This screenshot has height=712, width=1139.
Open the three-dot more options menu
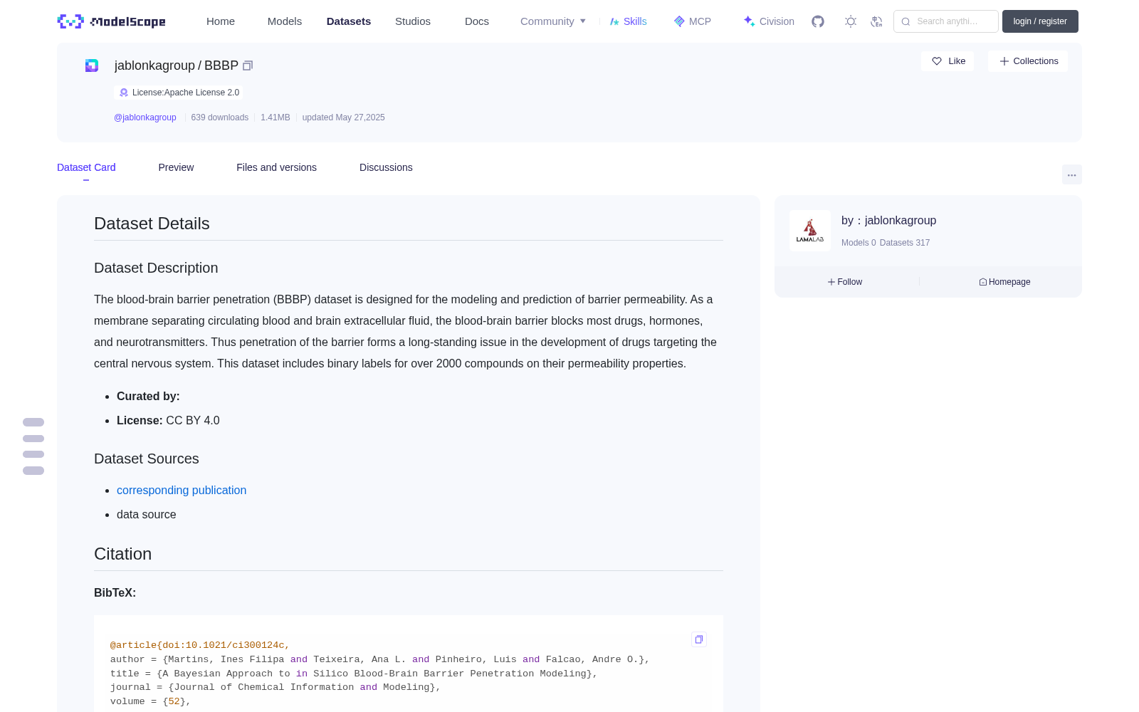click(1071, 174)
